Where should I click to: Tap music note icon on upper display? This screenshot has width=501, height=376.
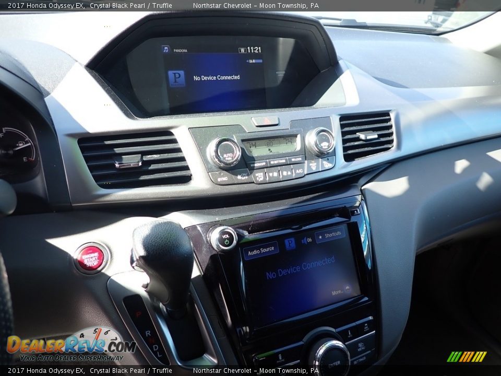[x=165, y=49]
